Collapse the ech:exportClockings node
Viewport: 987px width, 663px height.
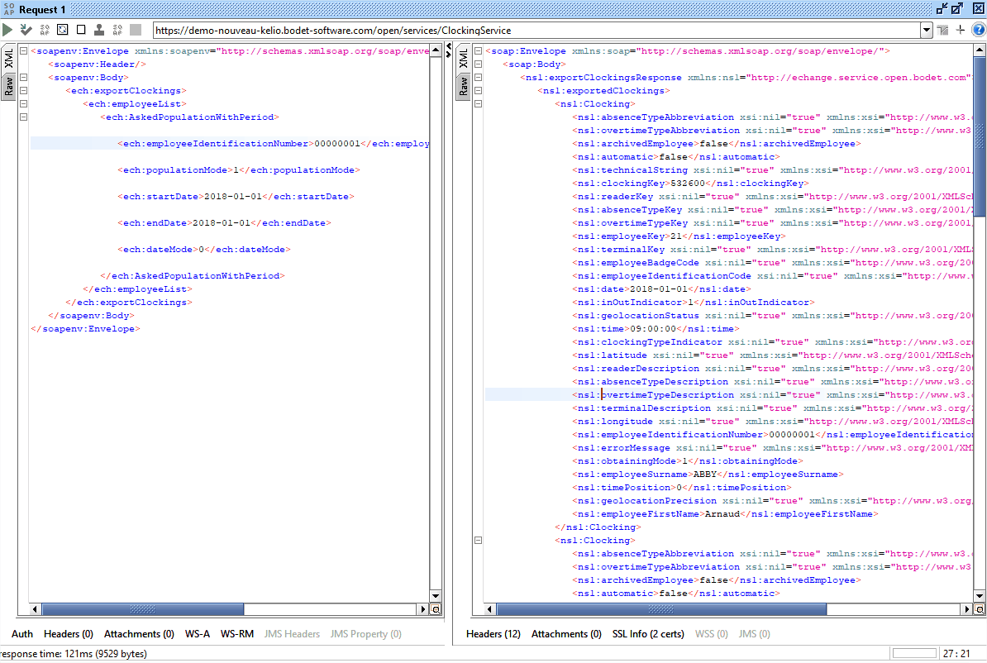(23, 91)
